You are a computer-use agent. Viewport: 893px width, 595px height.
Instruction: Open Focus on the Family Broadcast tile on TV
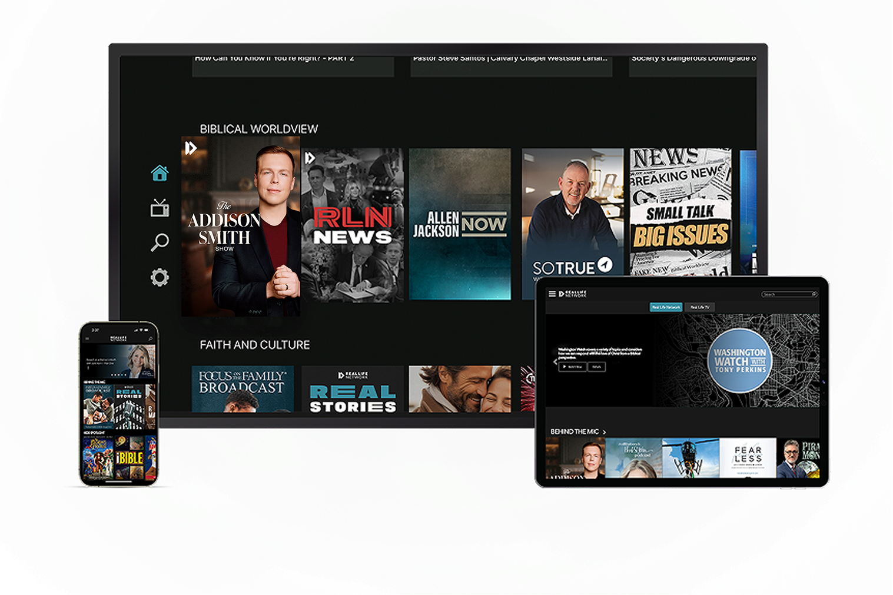(243, 389)
